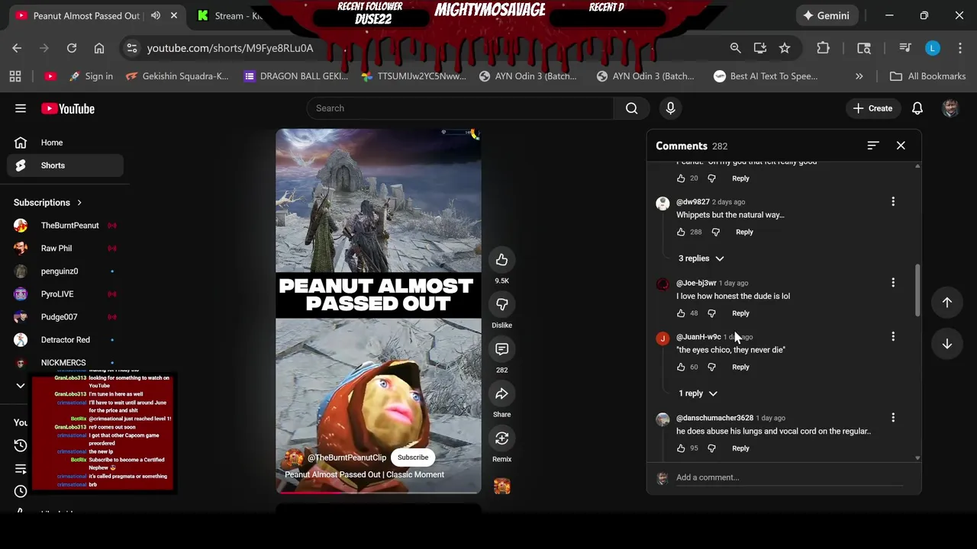Share the short video
The height and width of the screenshot is (549, 977).
501,393
